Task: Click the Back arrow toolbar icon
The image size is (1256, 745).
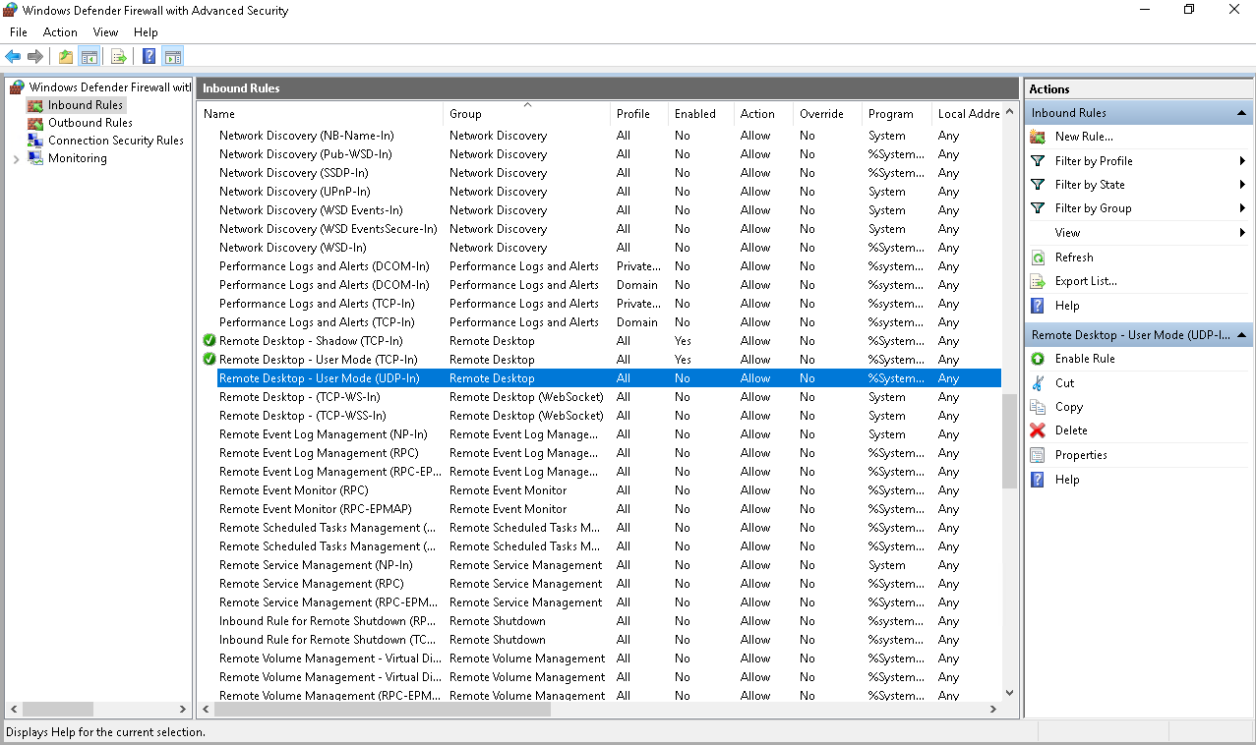Action: point(13,56)
